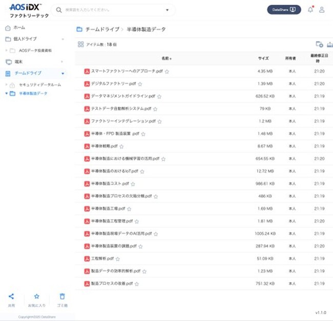Image resolution: width=333 pixels, height=321 pixels.
Task: Click the DataShare button
Action: (x=284, y=9)
